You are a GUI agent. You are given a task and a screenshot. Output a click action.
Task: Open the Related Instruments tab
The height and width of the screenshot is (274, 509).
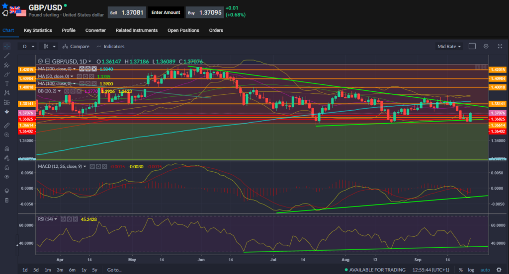click(137, 30)
